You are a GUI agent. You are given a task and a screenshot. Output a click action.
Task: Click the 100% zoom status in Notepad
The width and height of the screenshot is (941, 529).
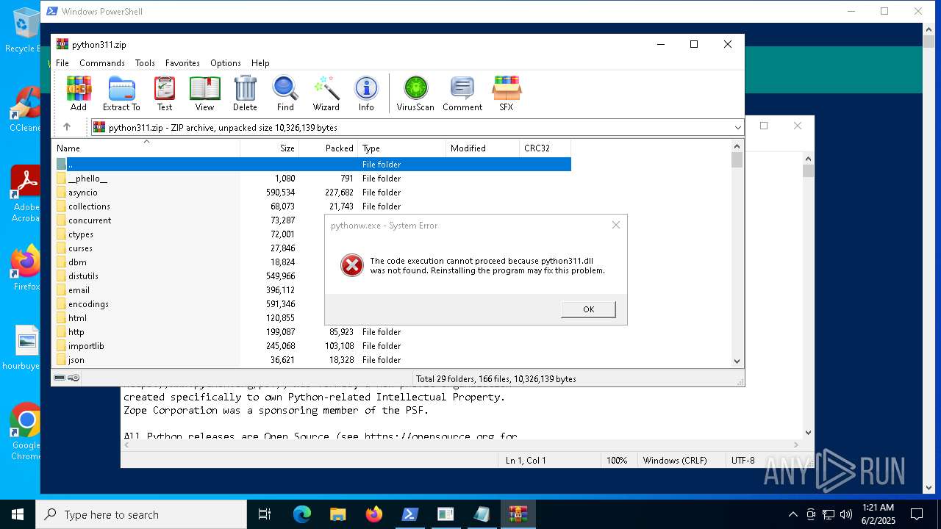coord(617,461)
